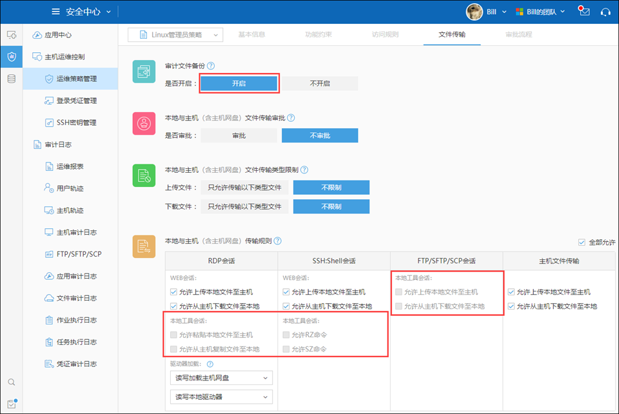This screenshot has height=414, width=619.
Task: Click the database icon in left rail
Action: [x=11, y=79]
